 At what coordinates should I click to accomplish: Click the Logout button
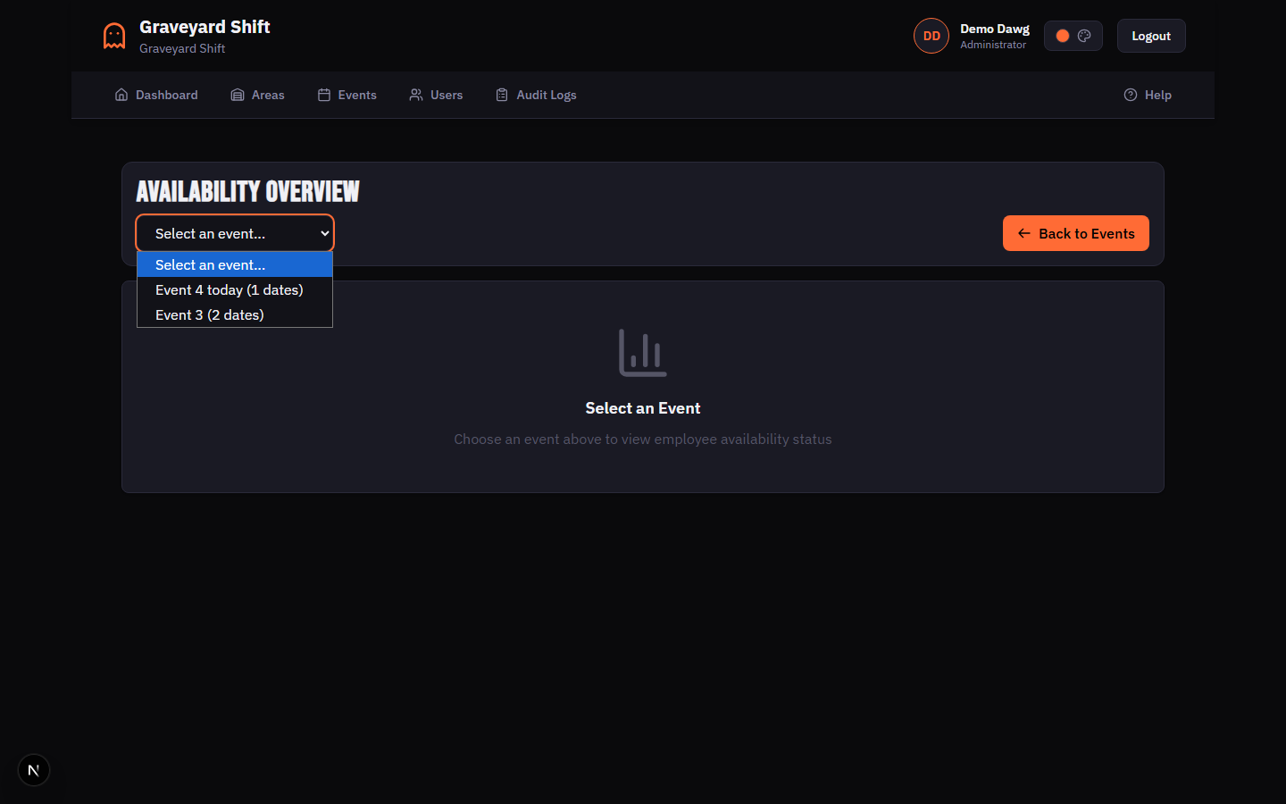(x=1150, y=36)
